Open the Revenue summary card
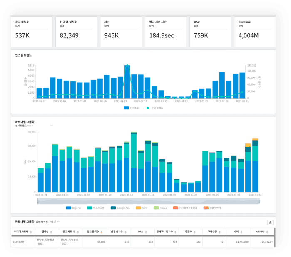 [x=255, y=32]
